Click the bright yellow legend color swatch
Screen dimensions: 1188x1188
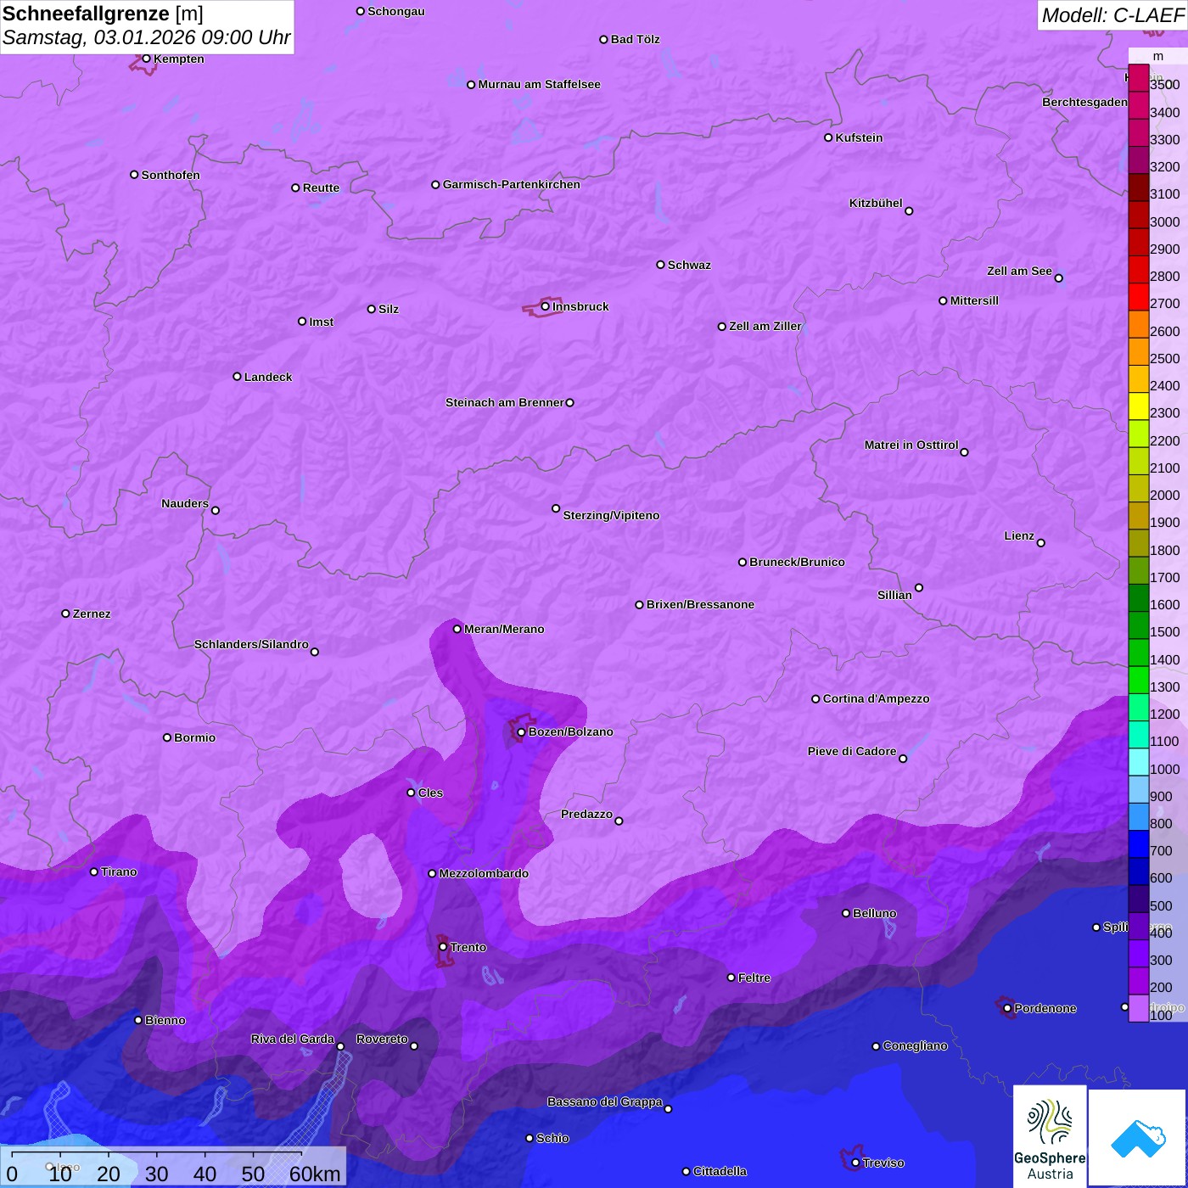click(1139, 406)
